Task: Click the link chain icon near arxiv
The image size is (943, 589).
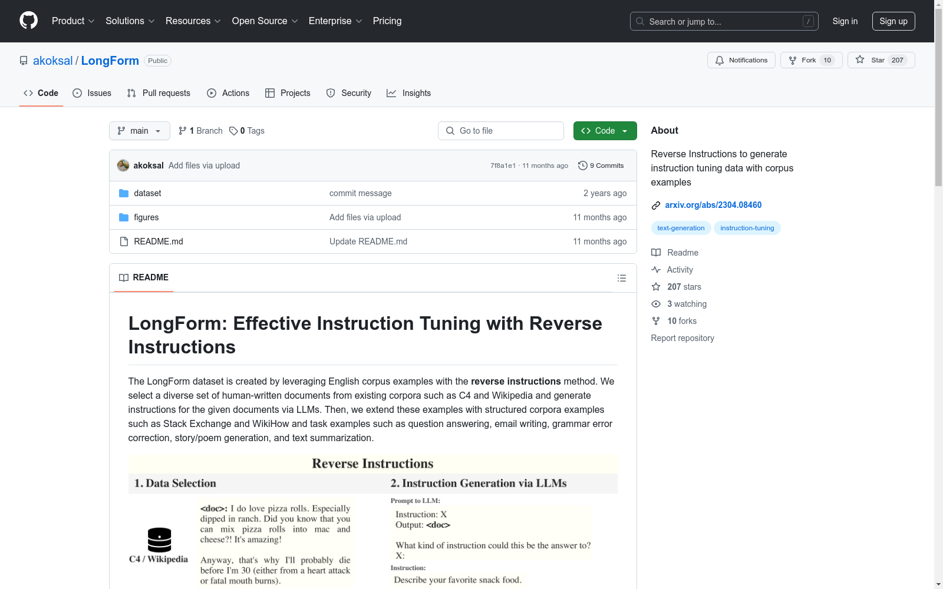Action: 655,206
